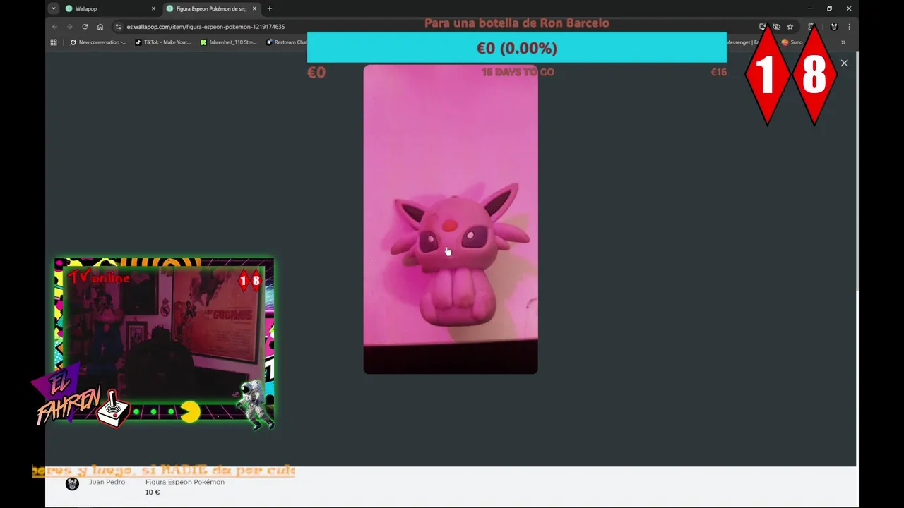Expand the hidden bookmarks chevron

(843, 42)
